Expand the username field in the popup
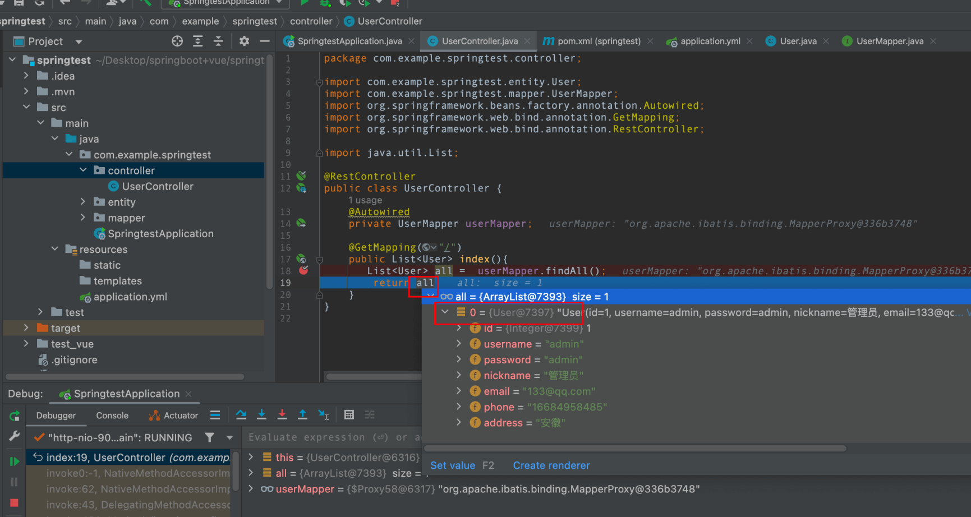 click(459, 343)
